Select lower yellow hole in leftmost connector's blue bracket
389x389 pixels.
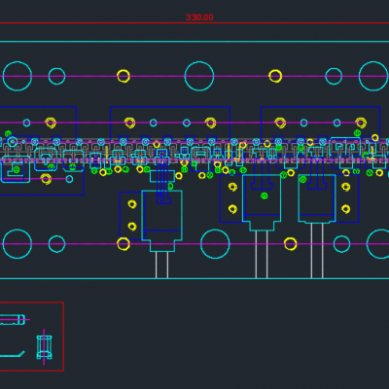coord(132,226)
